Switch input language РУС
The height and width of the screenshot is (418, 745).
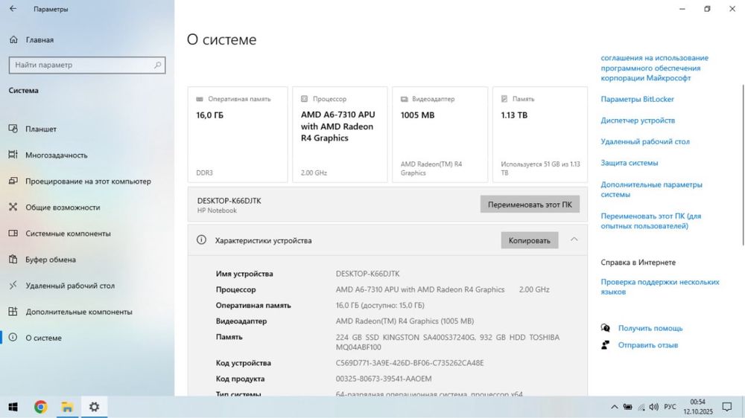click(x=670, y=407)
